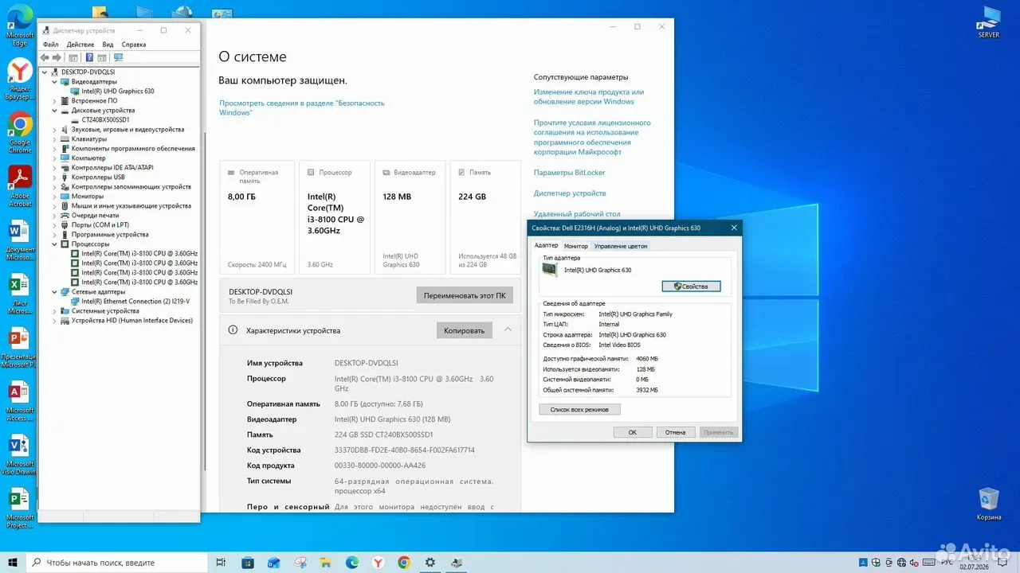The width and height of the screenshot is (1020, 573).
Task: Open Microsoft Access desktop icon
Action: point(20,402)
